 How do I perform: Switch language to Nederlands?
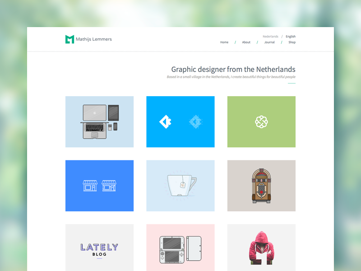270,37
